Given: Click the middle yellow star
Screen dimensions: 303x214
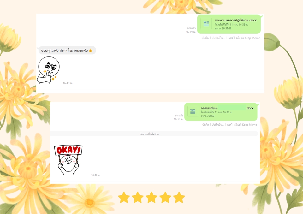Looking at the screenshot, I should click(x=151, y=197).
